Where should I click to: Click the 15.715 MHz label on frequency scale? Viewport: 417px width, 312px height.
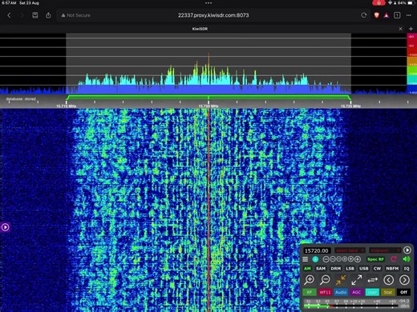66,106
